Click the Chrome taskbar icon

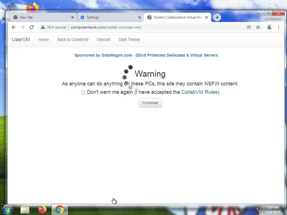point(59,209)
